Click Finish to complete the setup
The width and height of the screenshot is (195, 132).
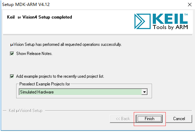pyautogui.click(x=149, y=119)
